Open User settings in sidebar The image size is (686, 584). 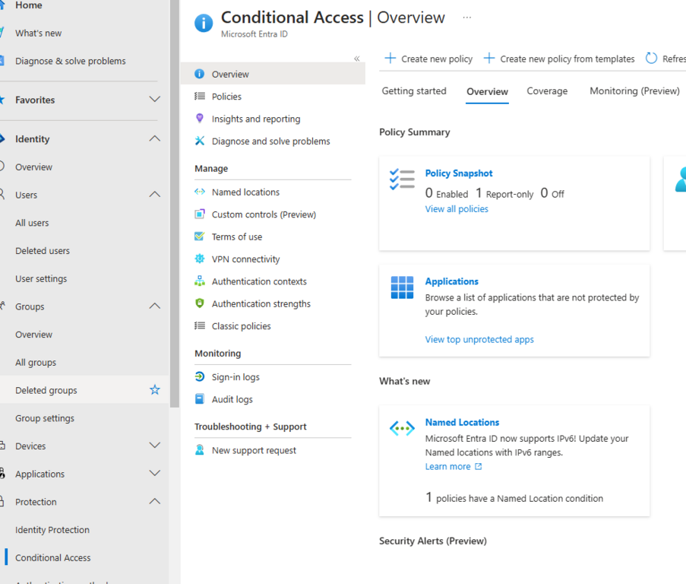[41, 279]
